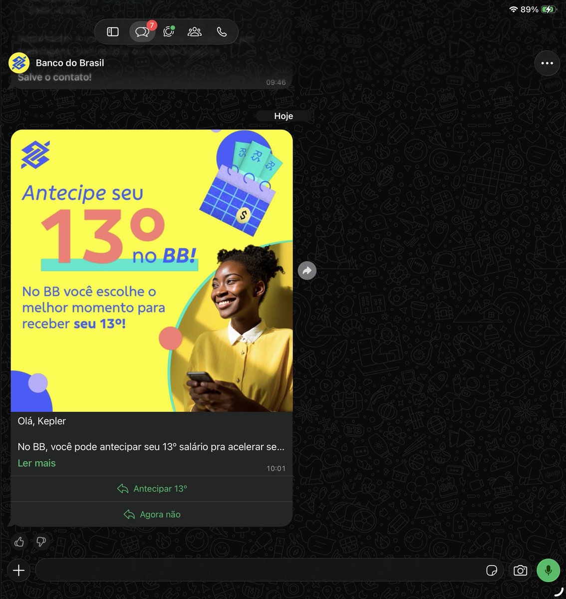Give thumbs down feedback on message
This screenshot has width=566, height=599.
click(x=41, y=542)
